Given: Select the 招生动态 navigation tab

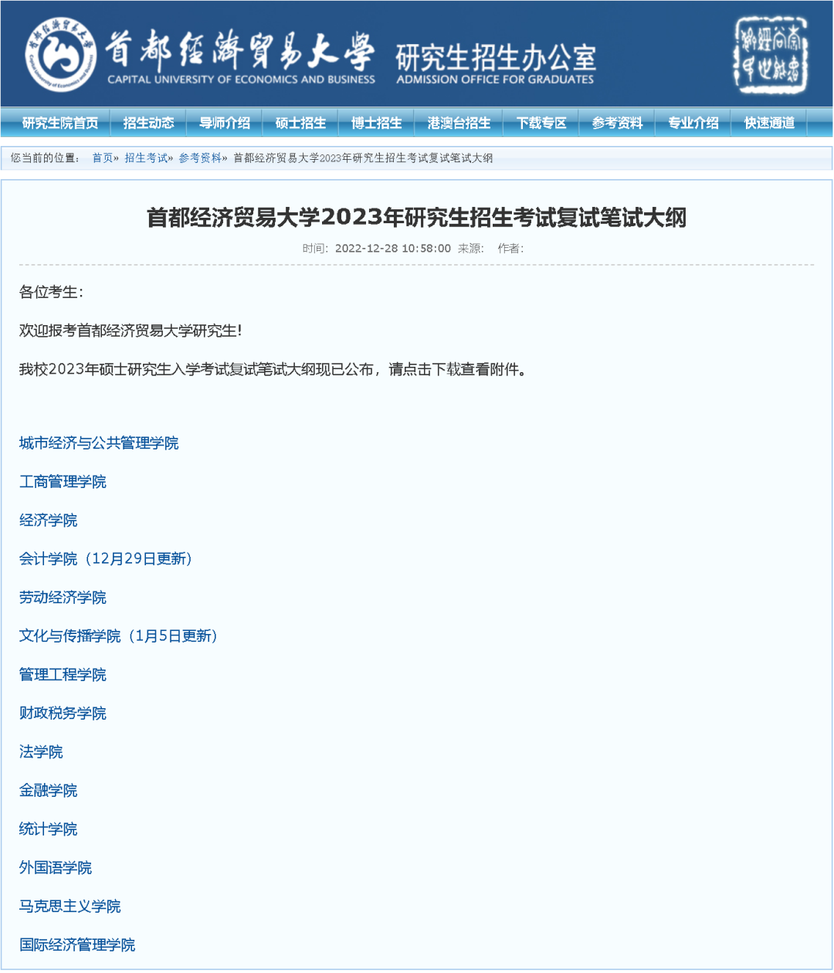Looking at the screenshot, I should [x=148, y=123].
